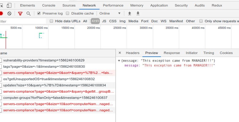Enable the Disable cache checkbox

point(68,13)
